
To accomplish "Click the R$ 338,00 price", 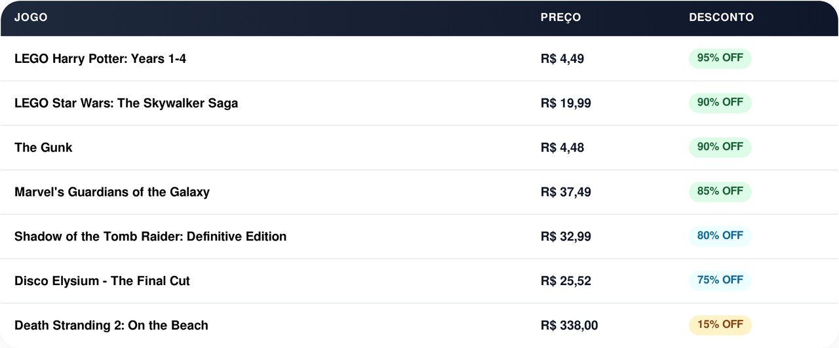I will [569, 326].
